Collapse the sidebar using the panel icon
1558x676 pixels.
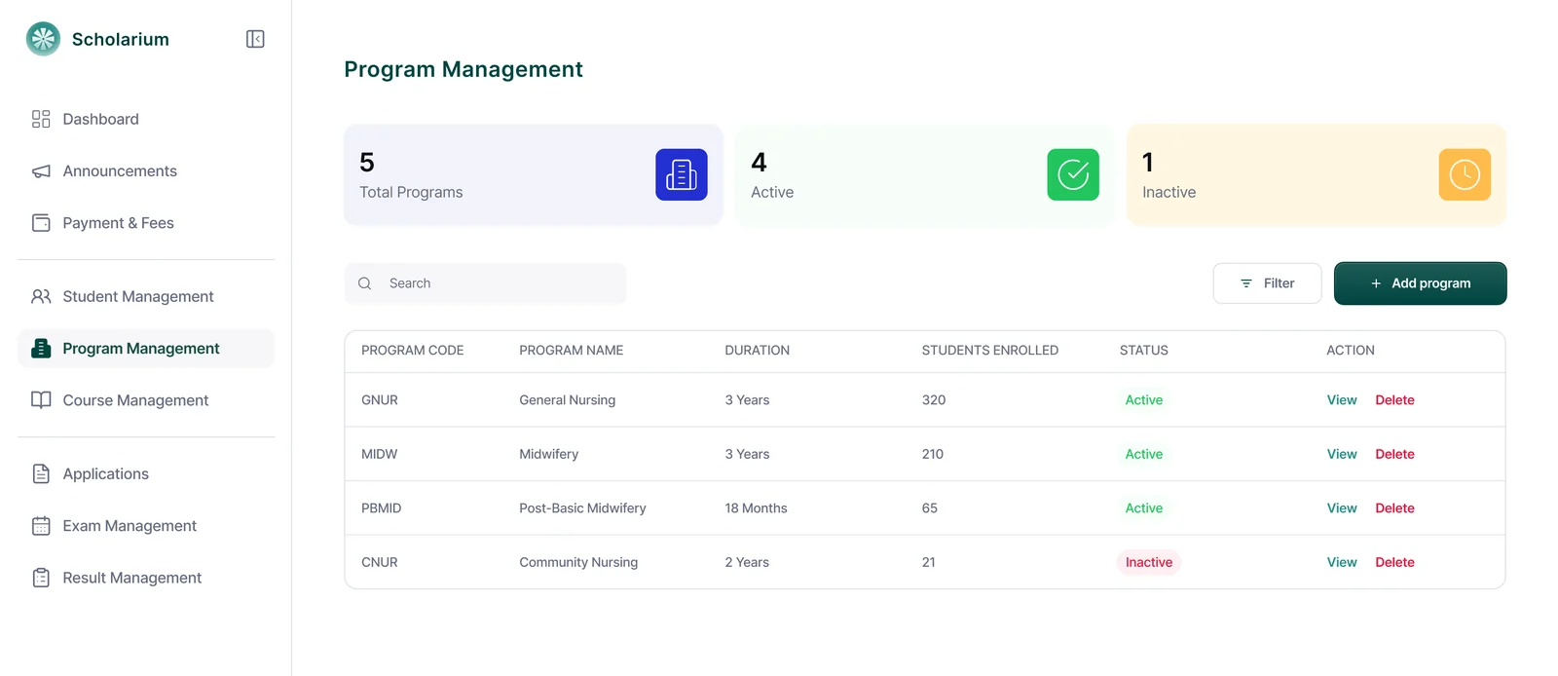(x=255, y=39)
